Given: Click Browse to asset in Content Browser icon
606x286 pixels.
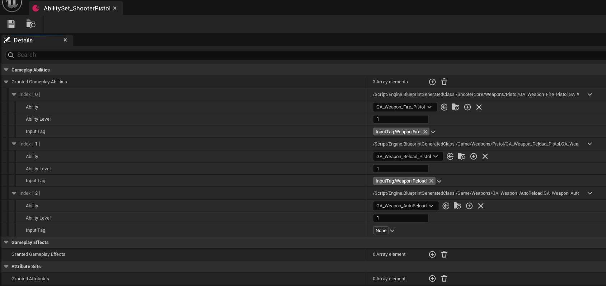Looking at the screenshot, I should tap(31, 24).
